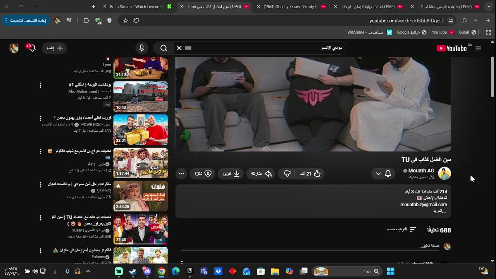Open the on-screen keyboard in search
Image resolution: width=496 pixels, height=279 pixels.
[188, 48]
